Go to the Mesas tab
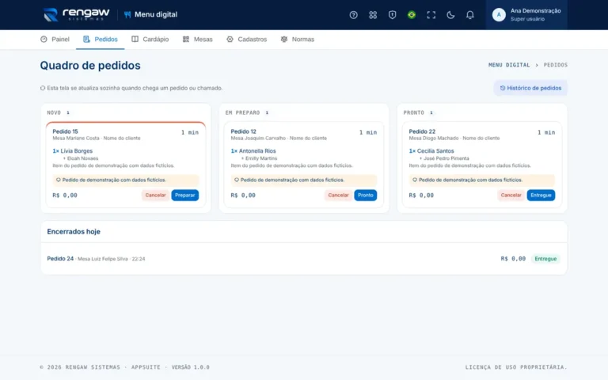The image size is (608, 380). 197,39
